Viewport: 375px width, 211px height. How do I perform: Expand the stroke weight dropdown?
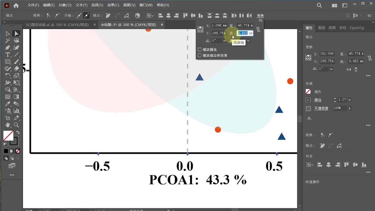[350, 100]
